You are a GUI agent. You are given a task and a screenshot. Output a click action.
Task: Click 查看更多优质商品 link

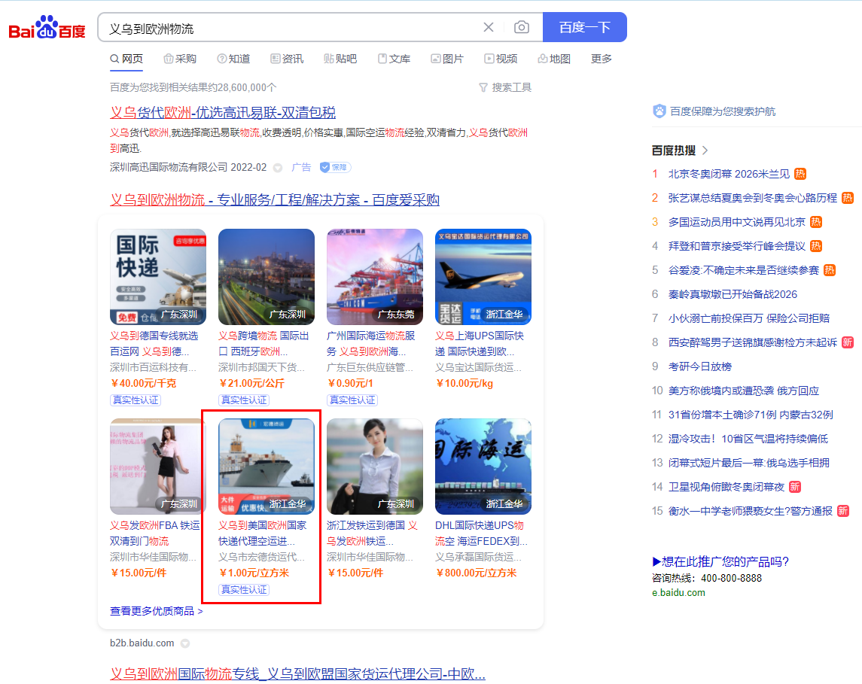[x=156, y=611]
